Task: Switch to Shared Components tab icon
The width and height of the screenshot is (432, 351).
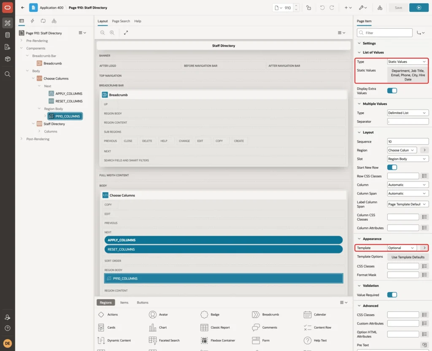Action: [54, 21]
